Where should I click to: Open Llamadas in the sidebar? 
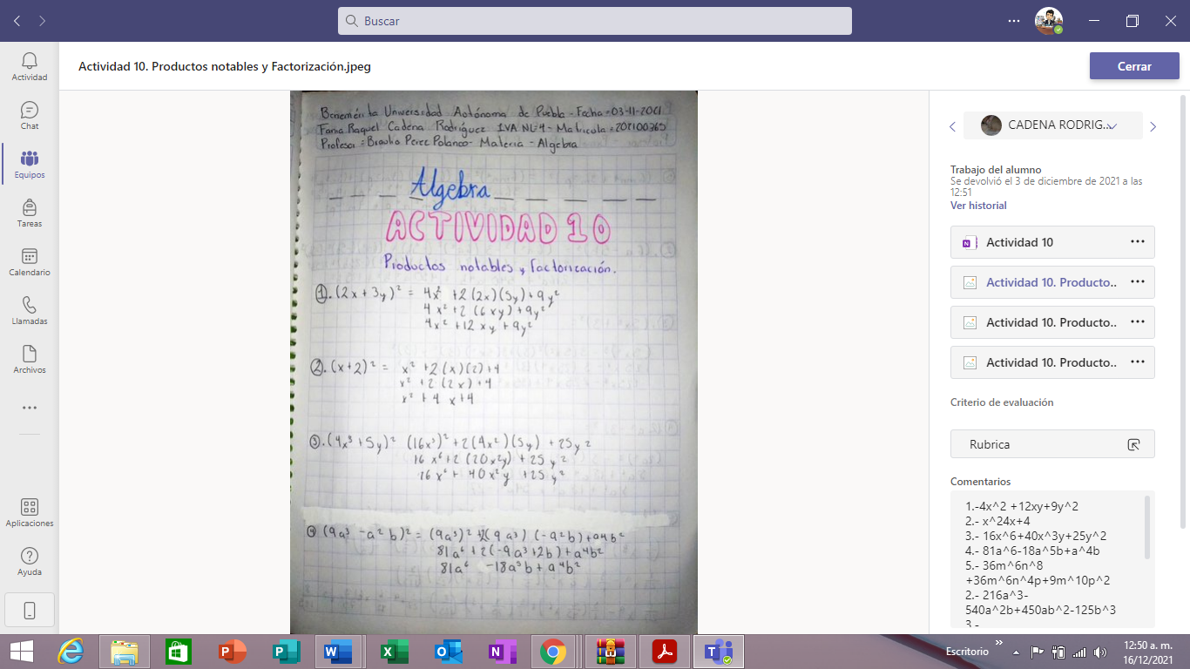pyautogui.click(x=30, y=310)
